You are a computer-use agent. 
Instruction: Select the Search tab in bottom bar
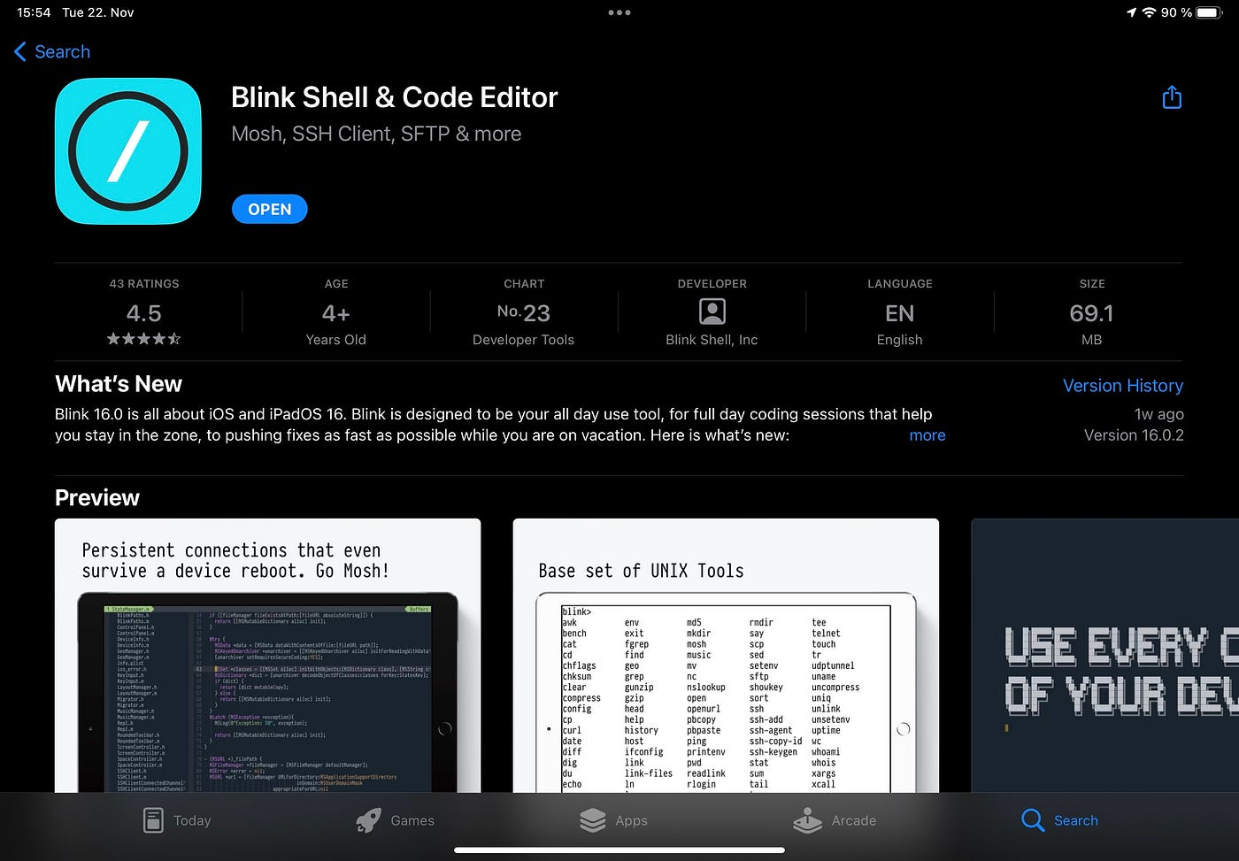click(1059, 820)
